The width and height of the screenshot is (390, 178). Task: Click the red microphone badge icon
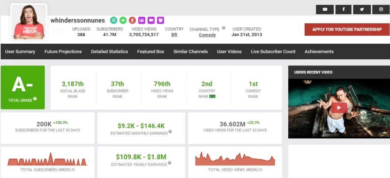click(x=132, y=20)
